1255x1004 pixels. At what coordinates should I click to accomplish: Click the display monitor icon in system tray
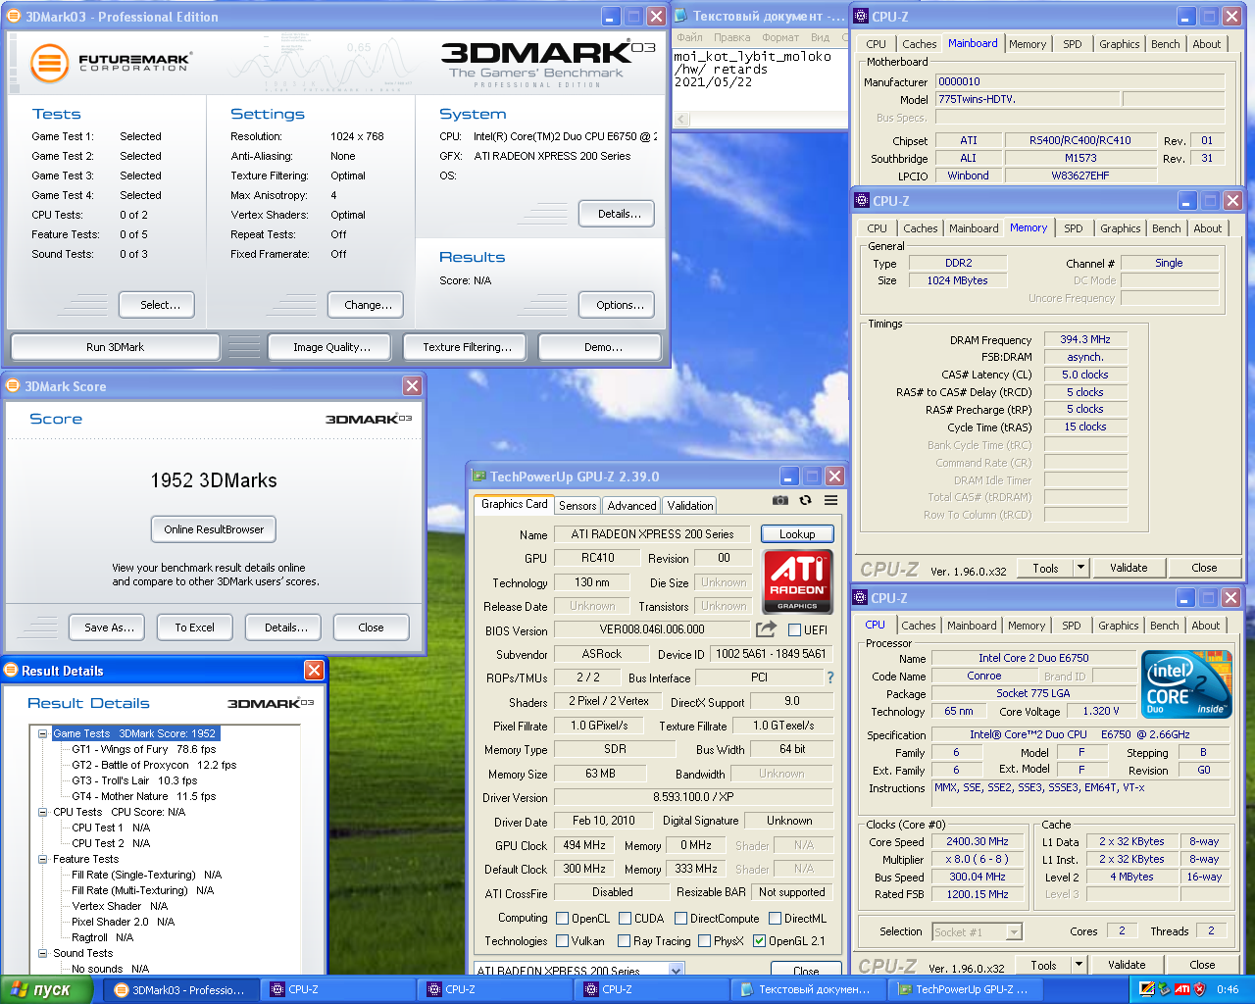tap(1147, 989)
